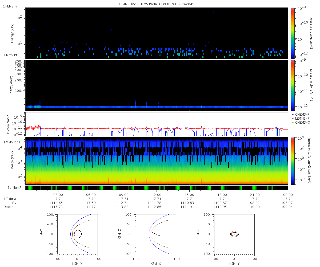Click the CHEMS Pr. panel label
This screenshot has width=320, height=267.
pos(10,6)
